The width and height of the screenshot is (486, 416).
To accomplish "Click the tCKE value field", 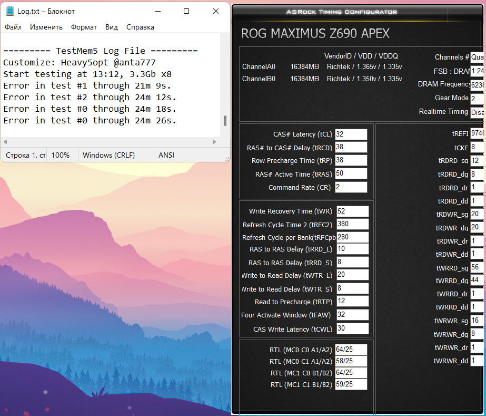I will click(478, 147).
